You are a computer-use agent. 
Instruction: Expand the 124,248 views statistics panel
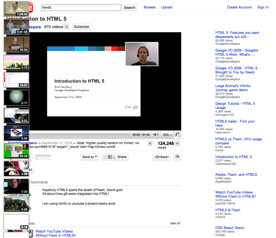click(178, 143)
